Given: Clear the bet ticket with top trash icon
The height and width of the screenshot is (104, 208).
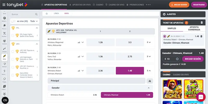Looking at the screenshot, I should pyautogui.click(x=202, y=23).
